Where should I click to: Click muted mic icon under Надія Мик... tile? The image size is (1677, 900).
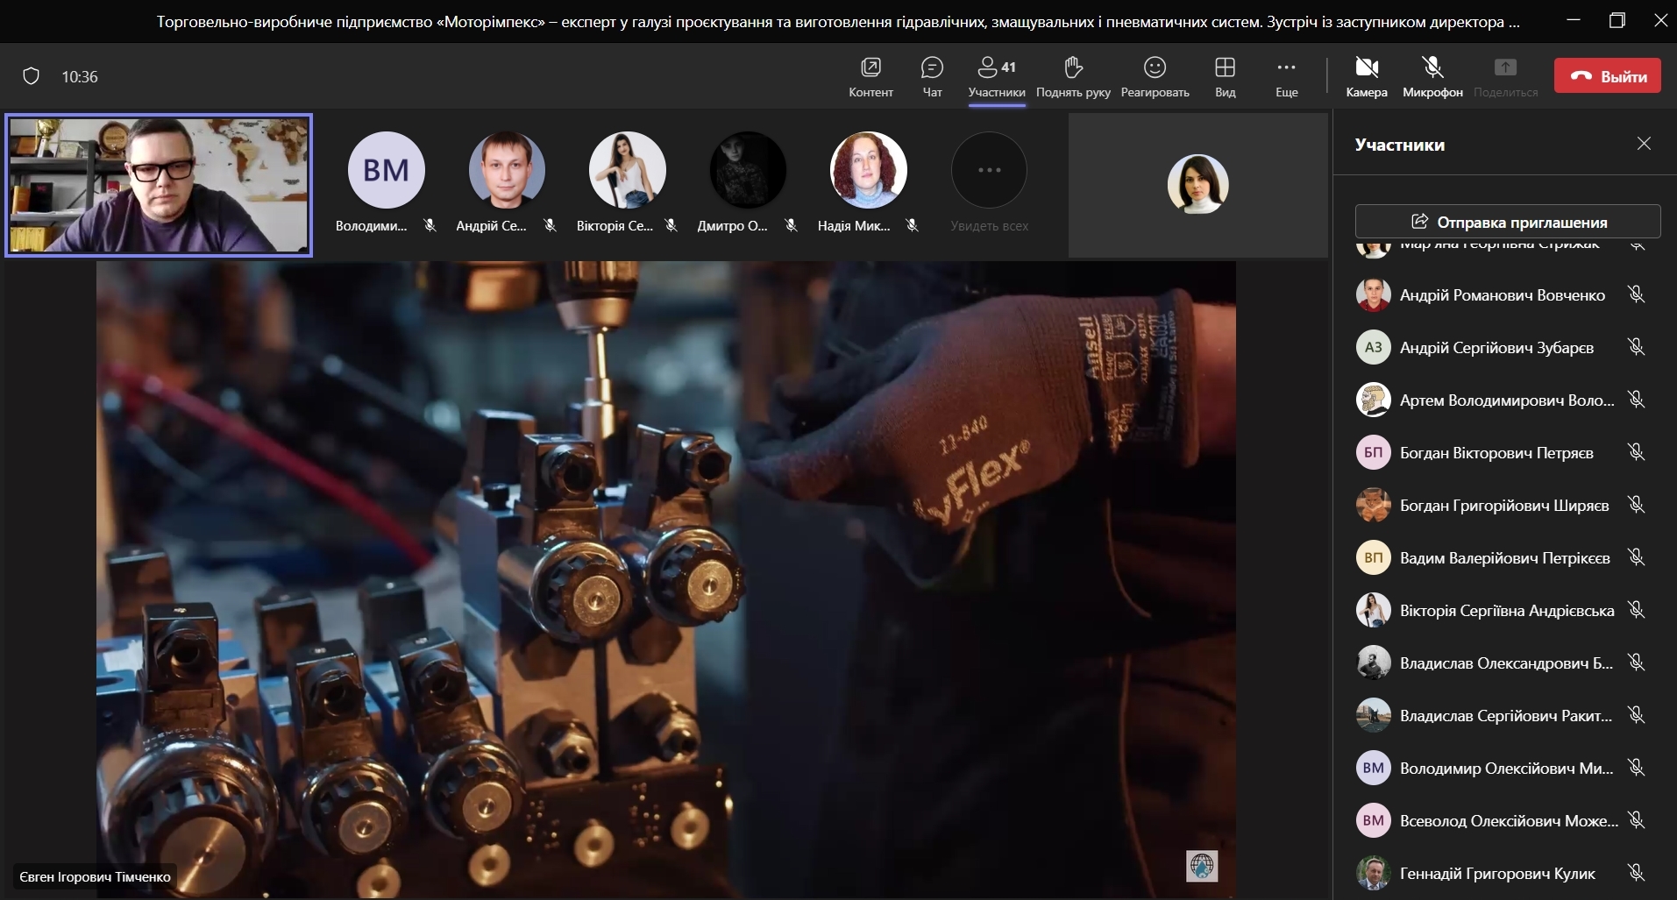point(912,225)
